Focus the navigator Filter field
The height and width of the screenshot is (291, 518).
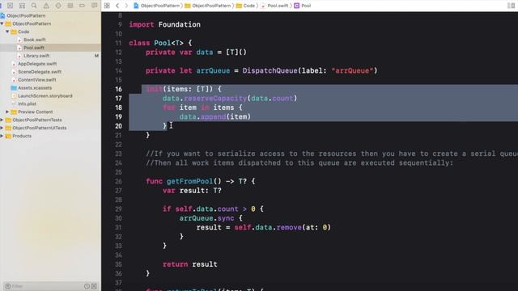pyautogui.click(x=46, y=286)
